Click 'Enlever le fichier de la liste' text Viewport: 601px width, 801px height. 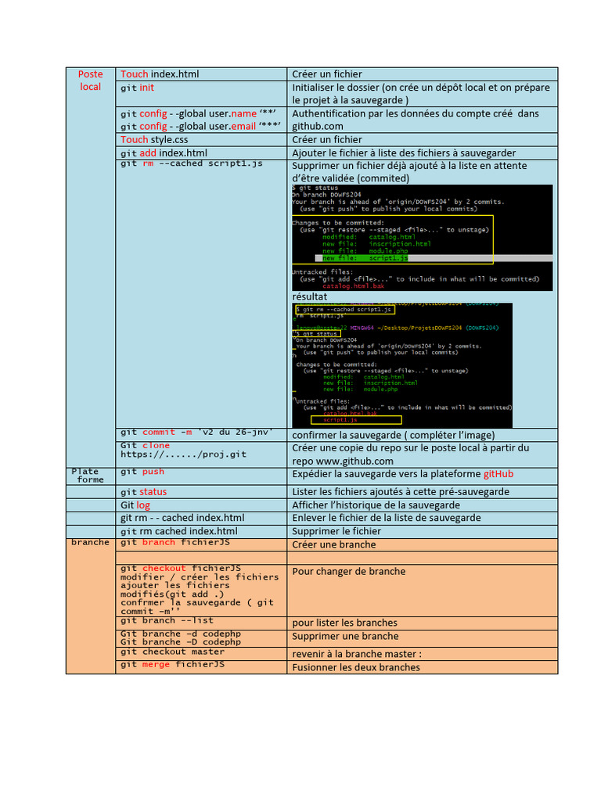pos(387,518)
